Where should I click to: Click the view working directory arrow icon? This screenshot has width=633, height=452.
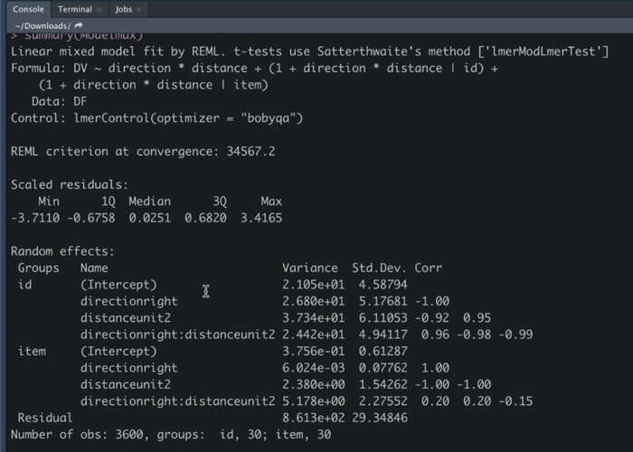[x=79, y=25]
